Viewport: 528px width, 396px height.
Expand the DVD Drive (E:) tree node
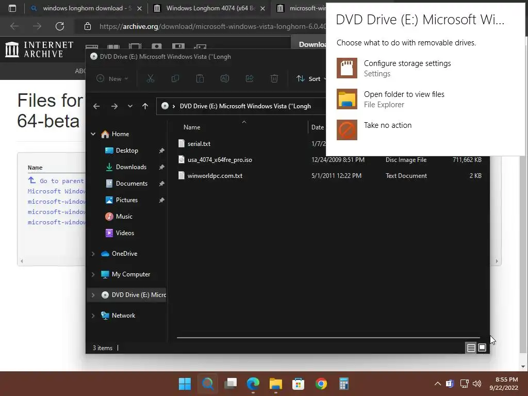click(x=93, y=295)
